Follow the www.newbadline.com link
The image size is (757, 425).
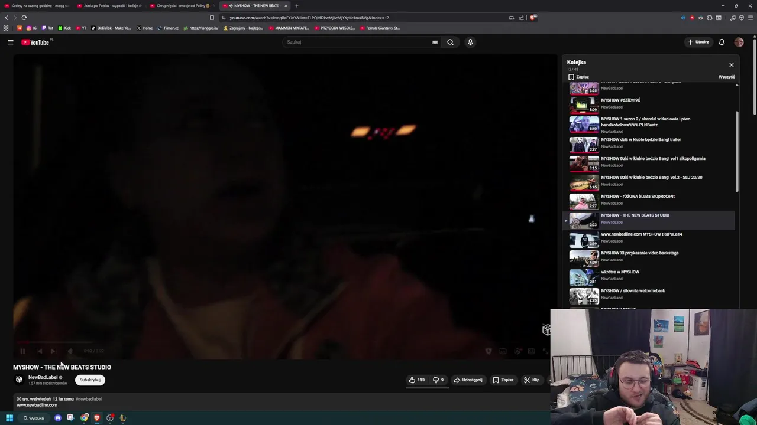pyautogui.click(x=37, y=405)
